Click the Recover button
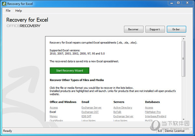195x136 pixels. coord(134,29)
